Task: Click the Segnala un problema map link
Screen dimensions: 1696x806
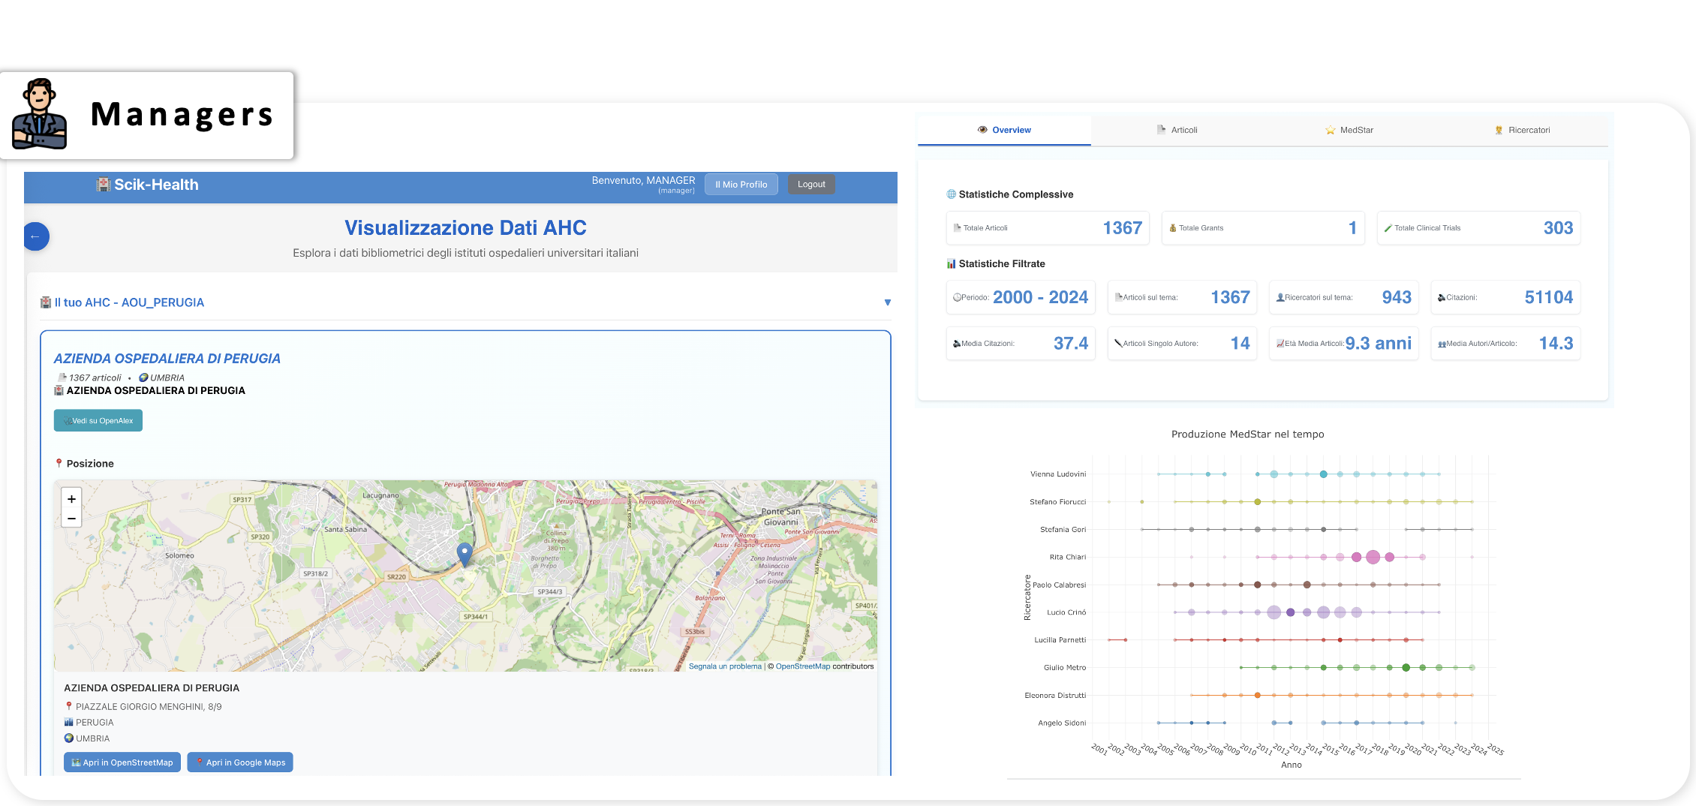Action: click(x=725, y=666)
